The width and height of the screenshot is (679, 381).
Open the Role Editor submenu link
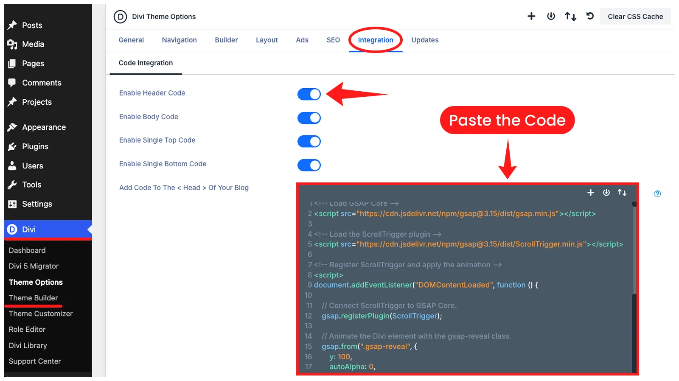pyautogui.click(x=27, y=329)
